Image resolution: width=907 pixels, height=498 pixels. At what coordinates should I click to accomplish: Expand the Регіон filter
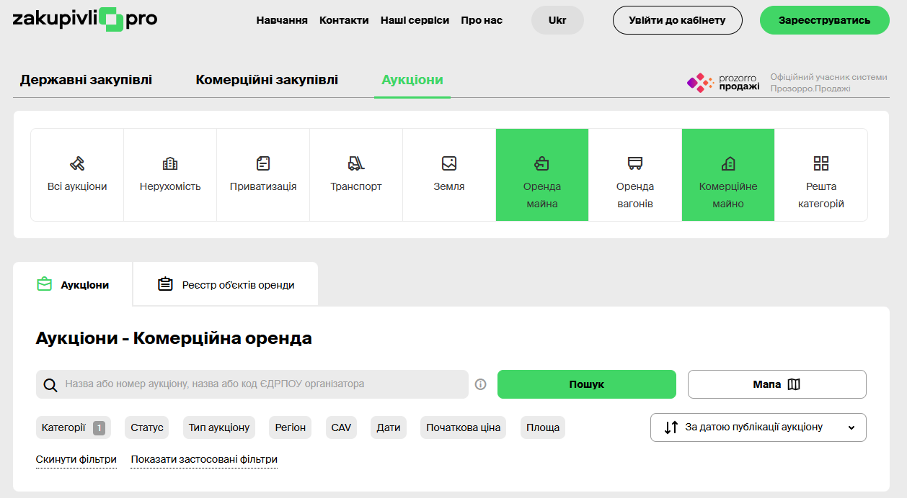291,427
